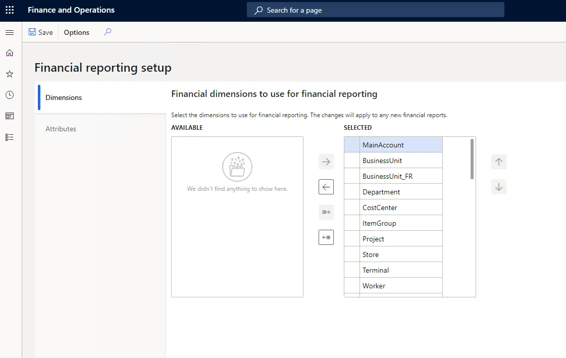Switch to the Attributes tab
Screen dimensions: 566x358
coord(61,129)
